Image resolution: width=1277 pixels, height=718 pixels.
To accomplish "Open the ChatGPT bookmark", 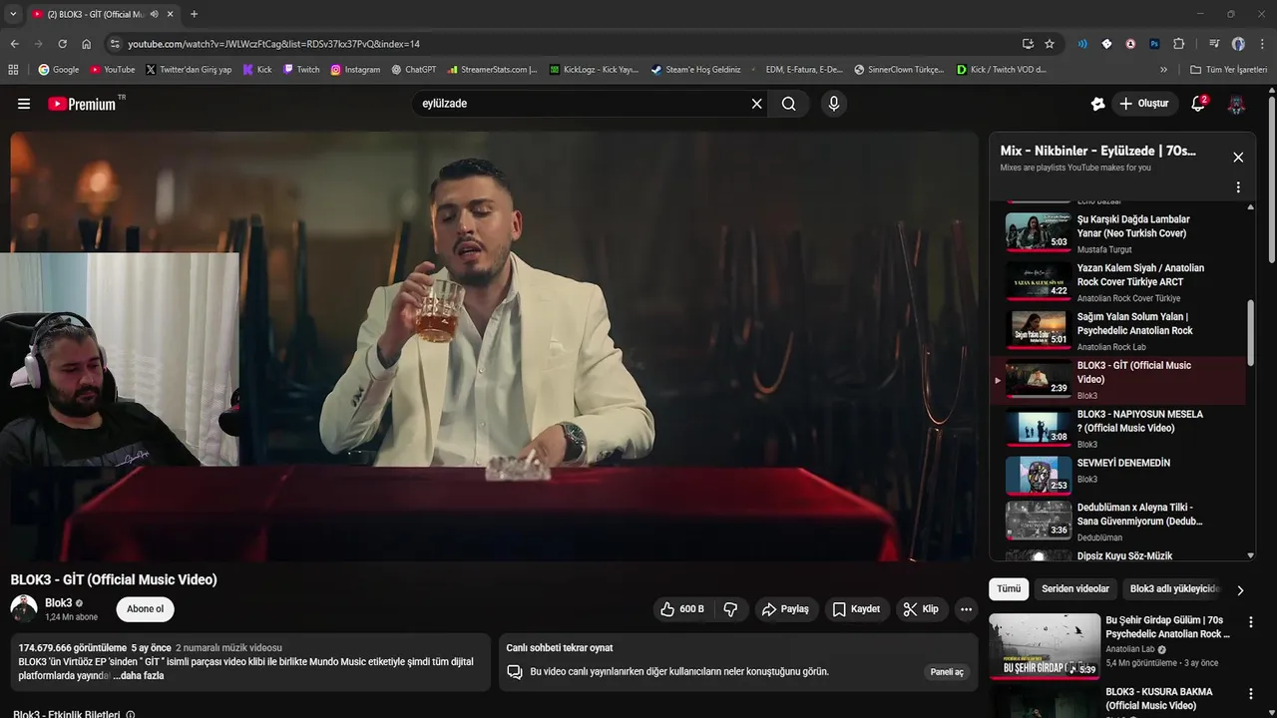I will tap(413, 70).
